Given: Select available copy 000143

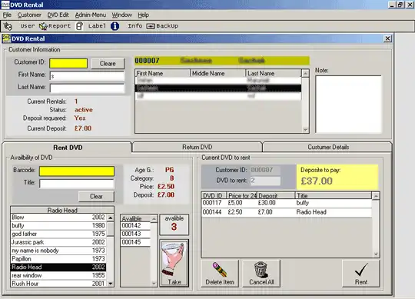Looking at the screenshot, I should [135, 234].
